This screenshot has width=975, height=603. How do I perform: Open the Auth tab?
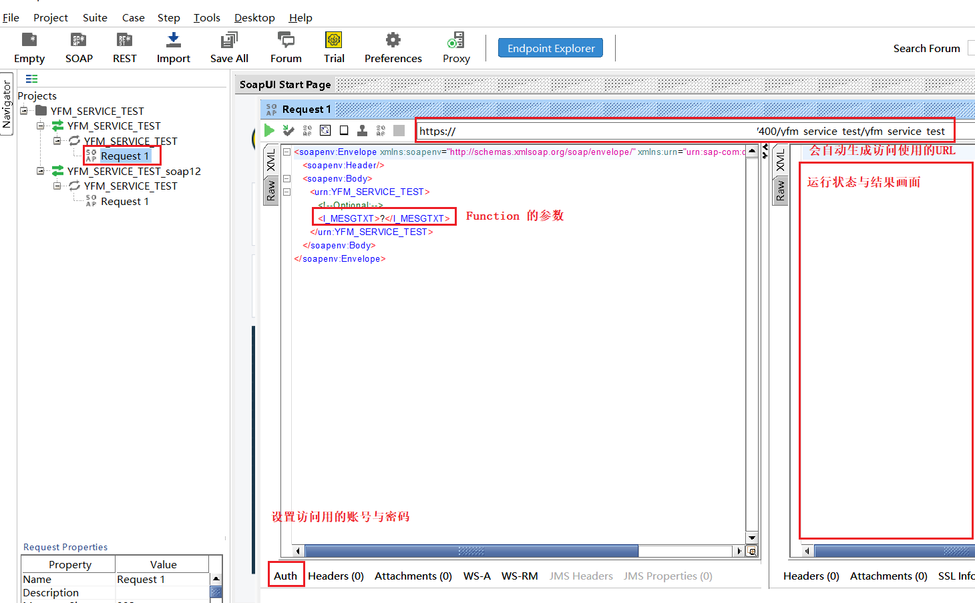286,576
